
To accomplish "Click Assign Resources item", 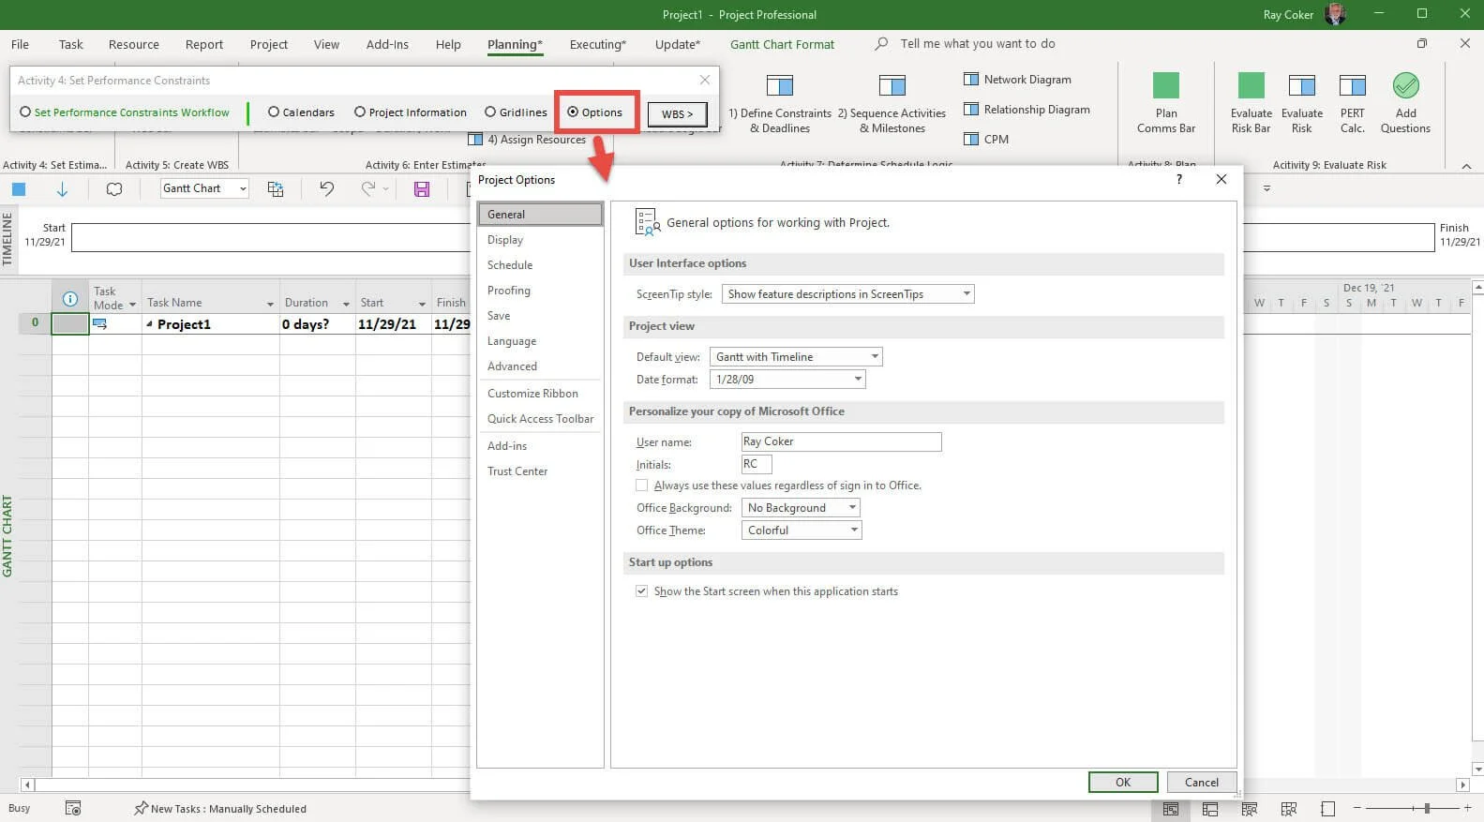I will [x=527, y=140].
